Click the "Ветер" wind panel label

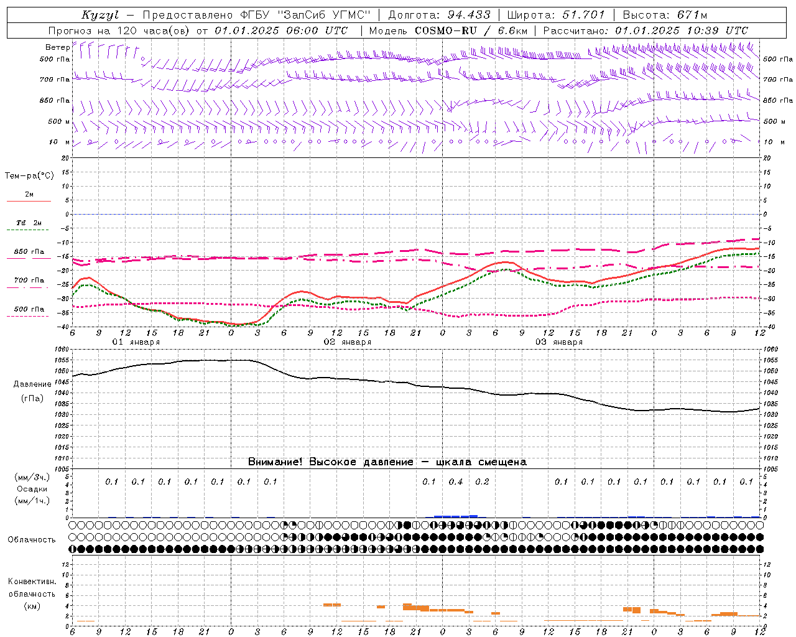pos(58,47)
